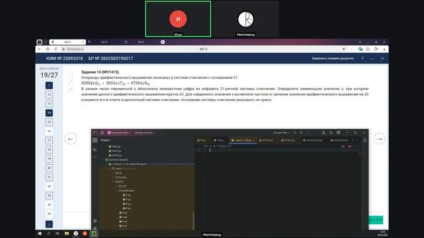This screenshot has width=424, height=238.
Task: Click the browser back arrow
Action: (x=40, y=49)
